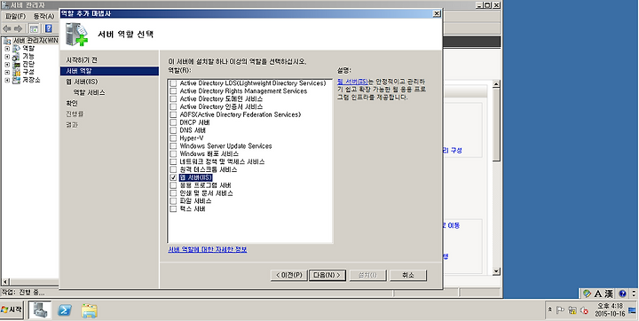The height and width of the screenshot is (321, 639).
Task: Select 네트워크 정책 및 액세스 서비스 text
Action: coord(222,161)
